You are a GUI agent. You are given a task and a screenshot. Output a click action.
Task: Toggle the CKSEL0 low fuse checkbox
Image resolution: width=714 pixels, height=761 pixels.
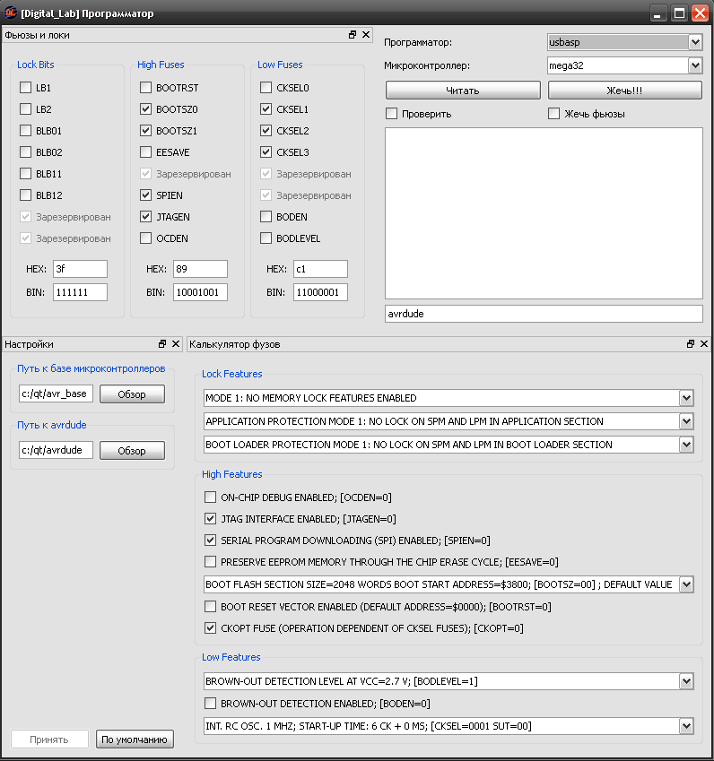point(266,88)
